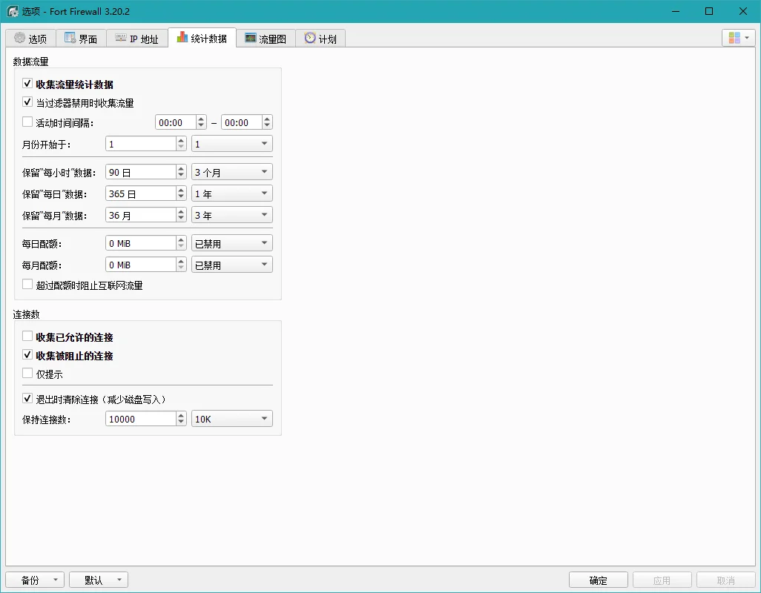Click the stepper arrows of 36 月
The width and height of the screenshot is (761, 593).
click(181, 215)
